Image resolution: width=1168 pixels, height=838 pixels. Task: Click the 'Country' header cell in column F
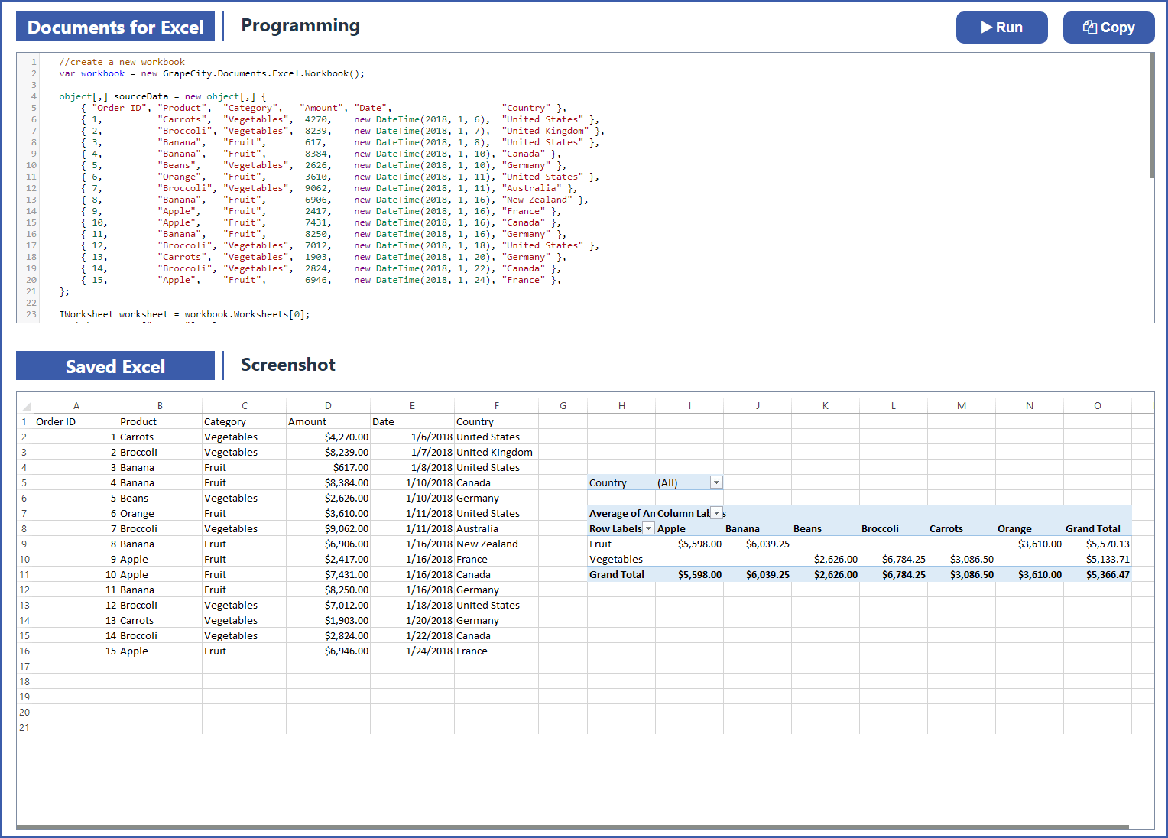point(496,421)
